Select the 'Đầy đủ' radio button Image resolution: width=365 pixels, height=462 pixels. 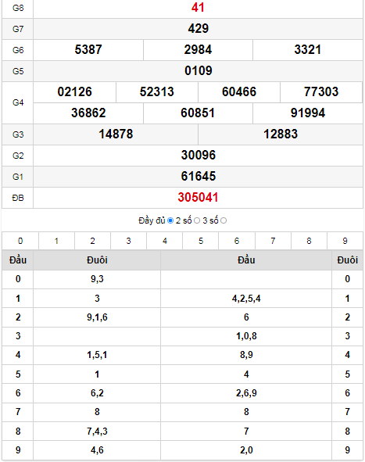tap(170, 220)
